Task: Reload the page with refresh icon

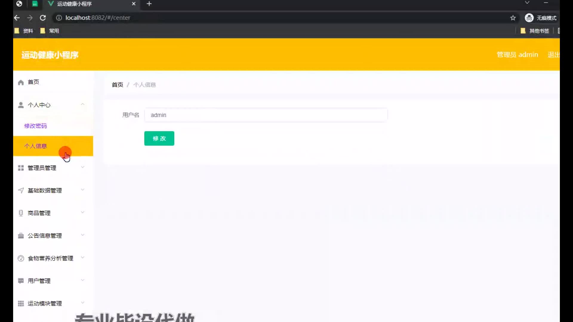Action: coord(43,18)
